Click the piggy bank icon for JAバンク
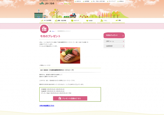This screenshot has width=164, height=115. click(x=72, y=21)
